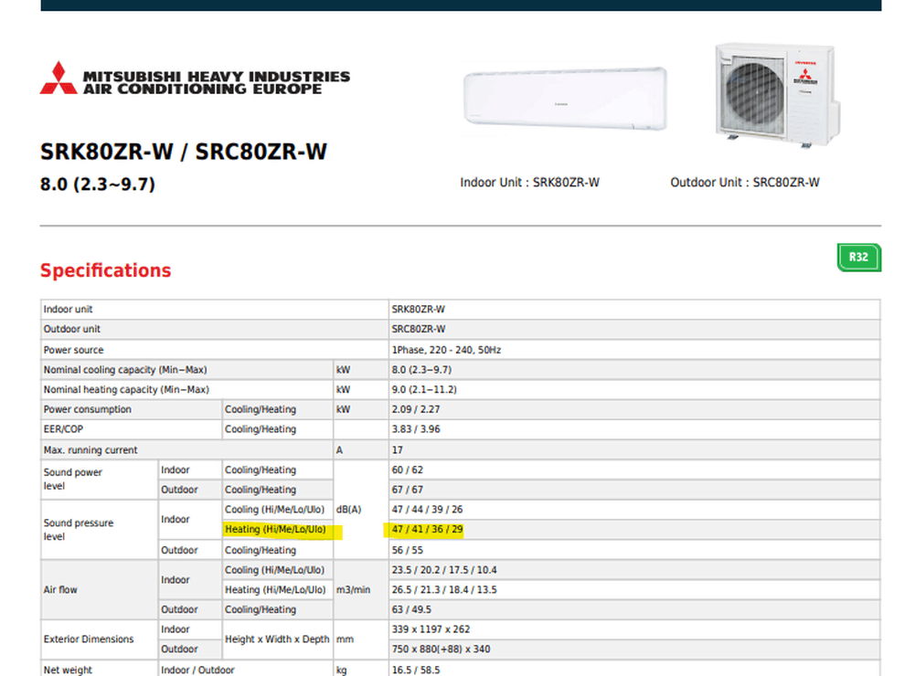The width and height of the screenshot is (915, 676).
Task: Click the "Max. running current" label
Action: (x=90, y=450)
